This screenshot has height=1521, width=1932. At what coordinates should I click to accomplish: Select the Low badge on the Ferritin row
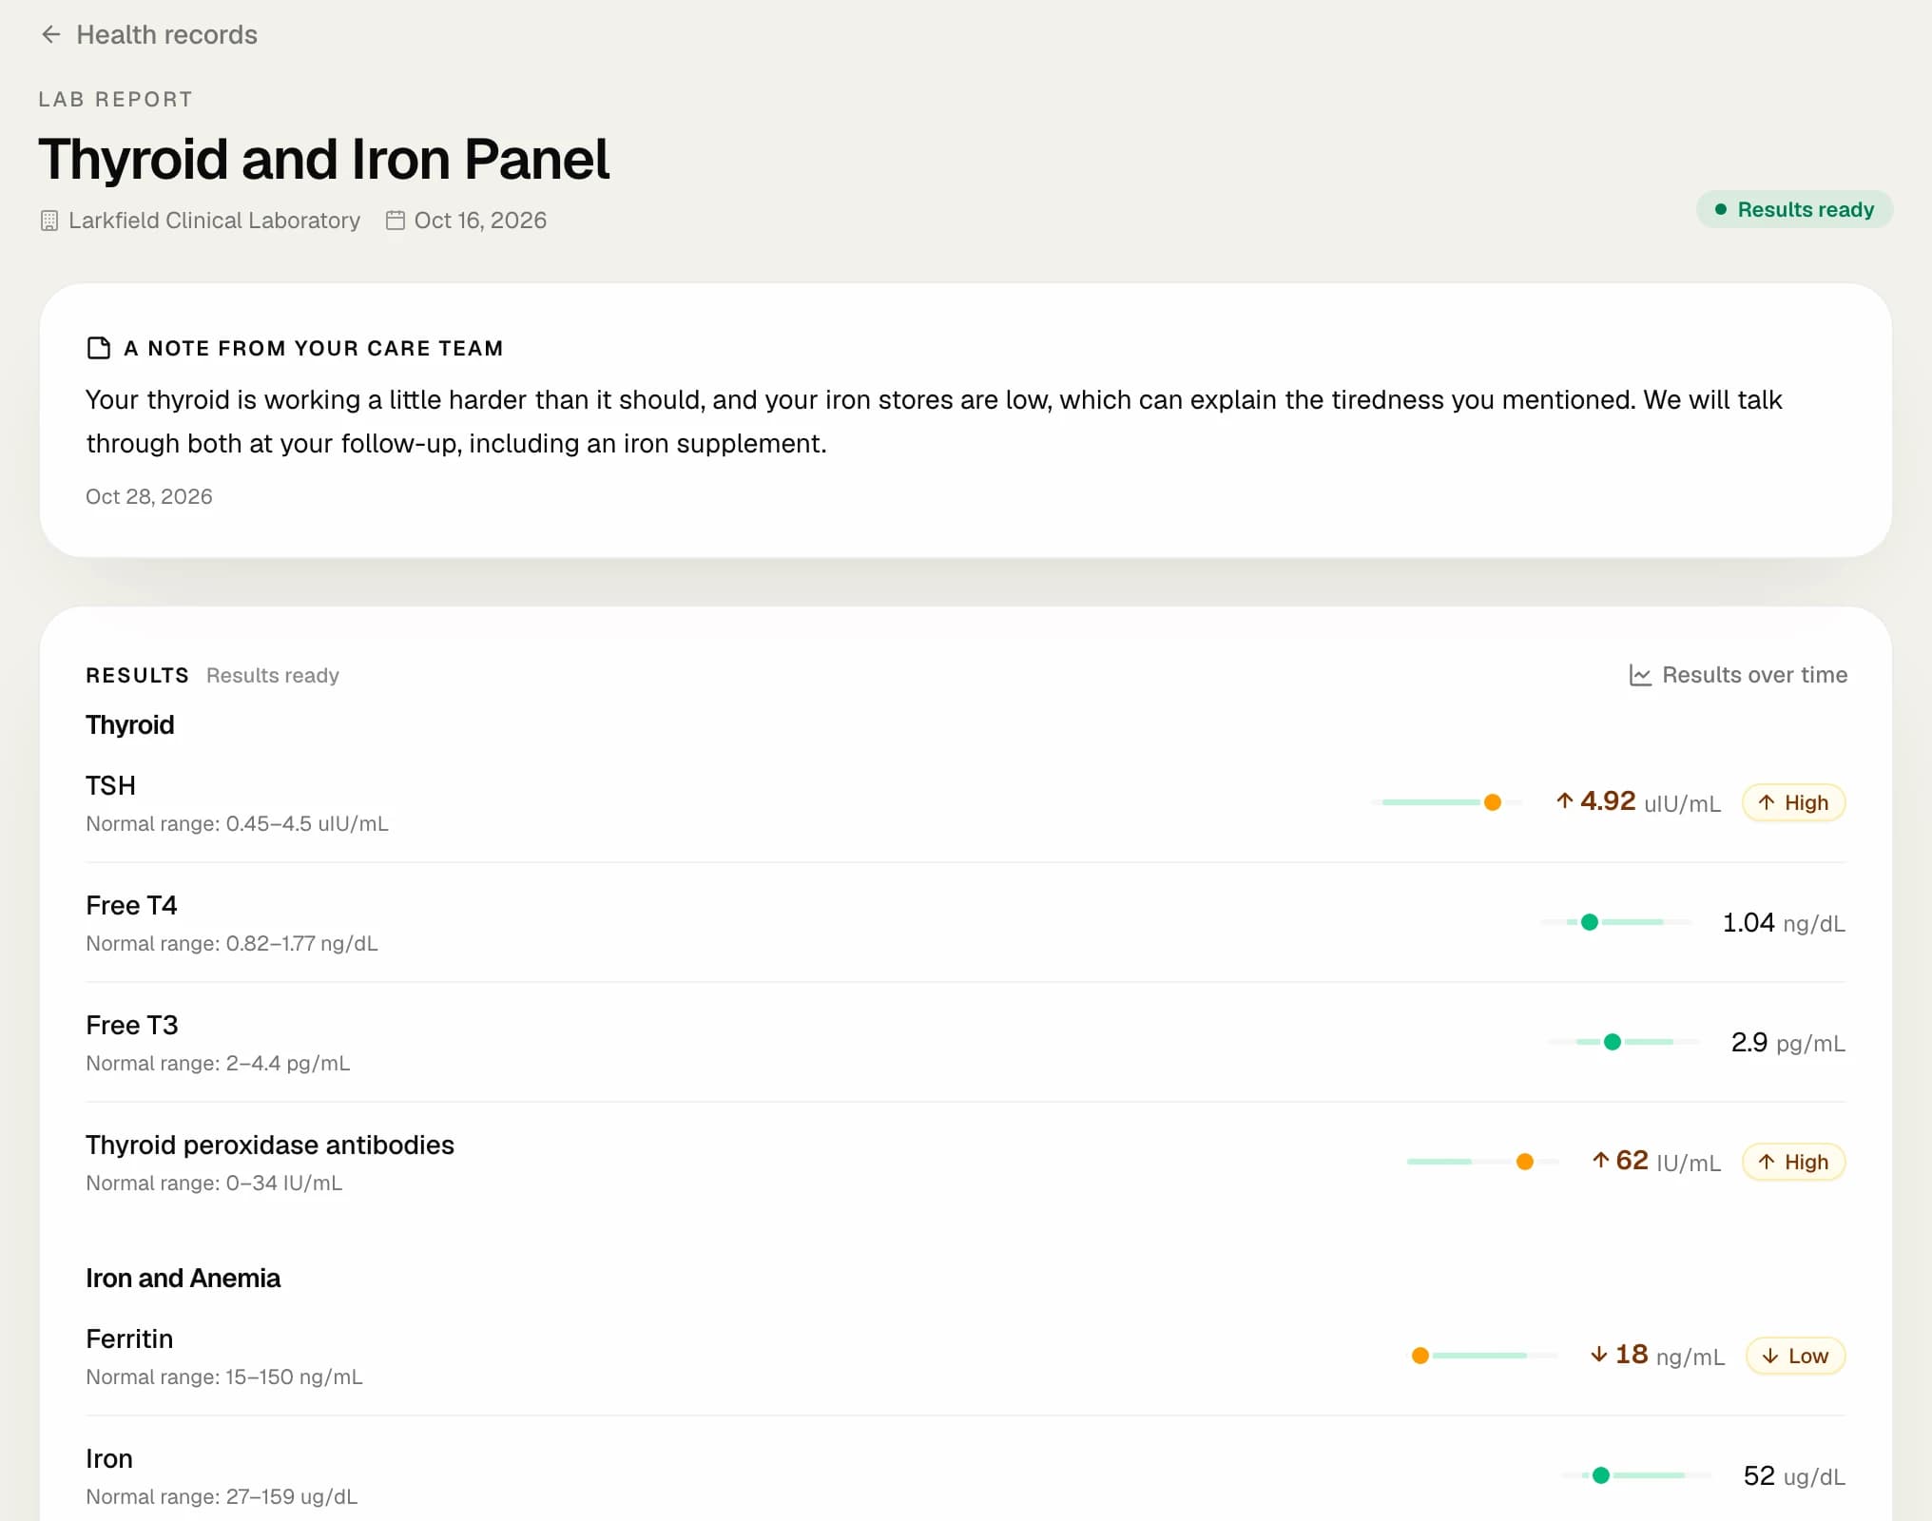[x=1795, y=1356]
